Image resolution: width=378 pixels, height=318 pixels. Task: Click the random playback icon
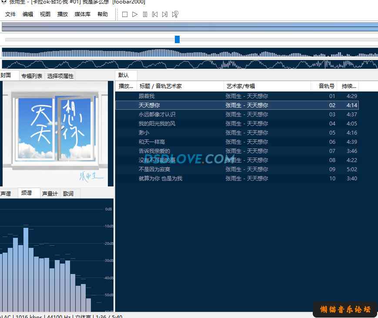pos(175,14)
